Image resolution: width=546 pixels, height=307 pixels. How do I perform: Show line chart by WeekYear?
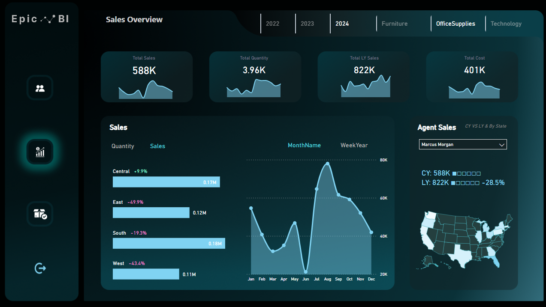354,145
